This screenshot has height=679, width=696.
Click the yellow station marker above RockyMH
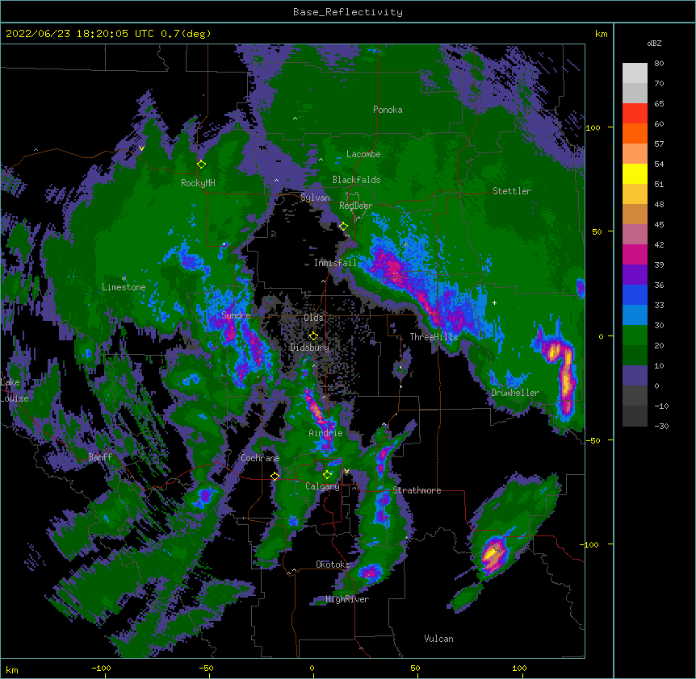click(201, 164)
